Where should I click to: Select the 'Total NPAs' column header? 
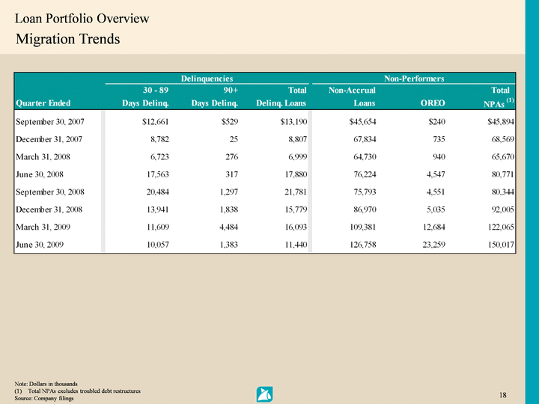(x=499, y=97)
